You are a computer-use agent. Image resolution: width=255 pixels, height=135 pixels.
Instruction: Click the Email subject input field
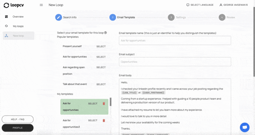(175, 62)
